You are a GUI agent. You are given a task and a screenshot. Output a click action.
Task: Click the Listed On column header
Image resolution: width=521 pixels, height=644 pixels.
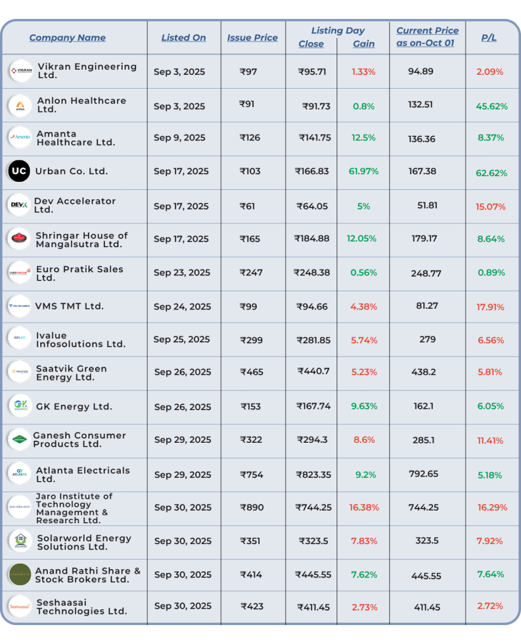point(183,38)
